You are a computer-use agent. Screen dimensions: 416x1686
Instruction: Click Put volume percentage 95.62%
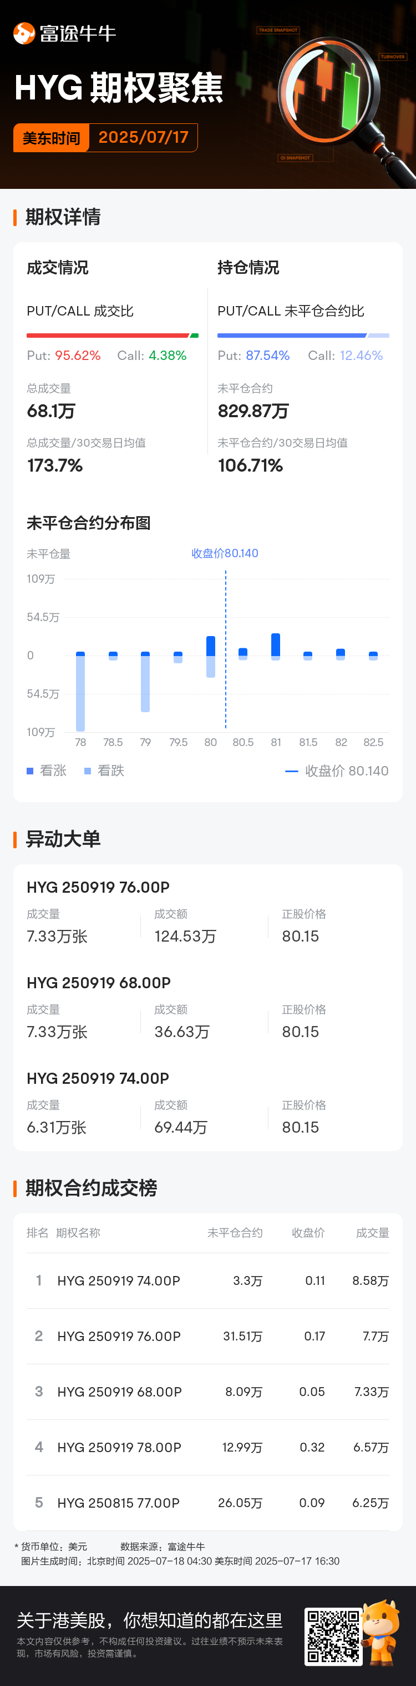click(x=78, y=356)
